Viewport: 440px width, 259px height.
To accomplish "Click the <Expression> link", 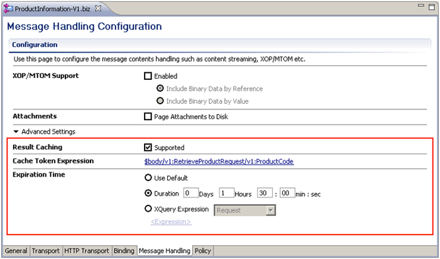I will point(171,222).
